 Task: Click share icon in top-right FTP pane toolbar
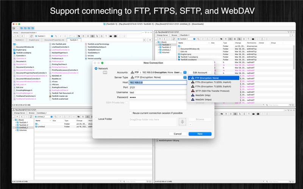[262, 39]
